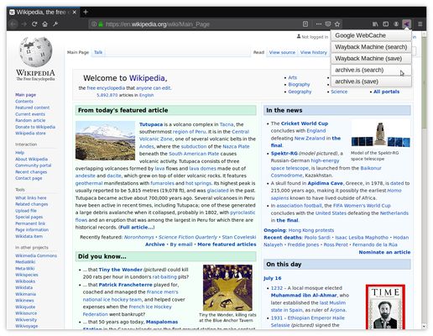Select archive.is (save) menu entry
Screen dimensions: 433x336
(x=371, y=81)
